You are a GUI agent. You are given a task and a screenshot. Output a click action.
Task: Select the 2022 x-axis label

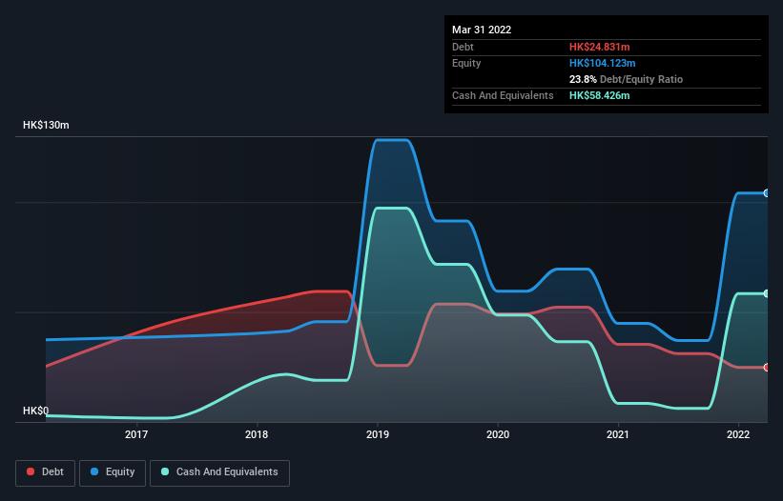click(x=738, y=434)
